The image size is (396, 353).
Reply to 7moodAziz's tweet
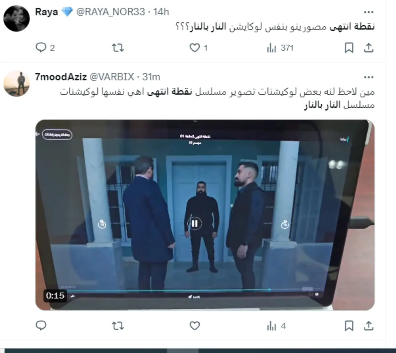point(41,326)
